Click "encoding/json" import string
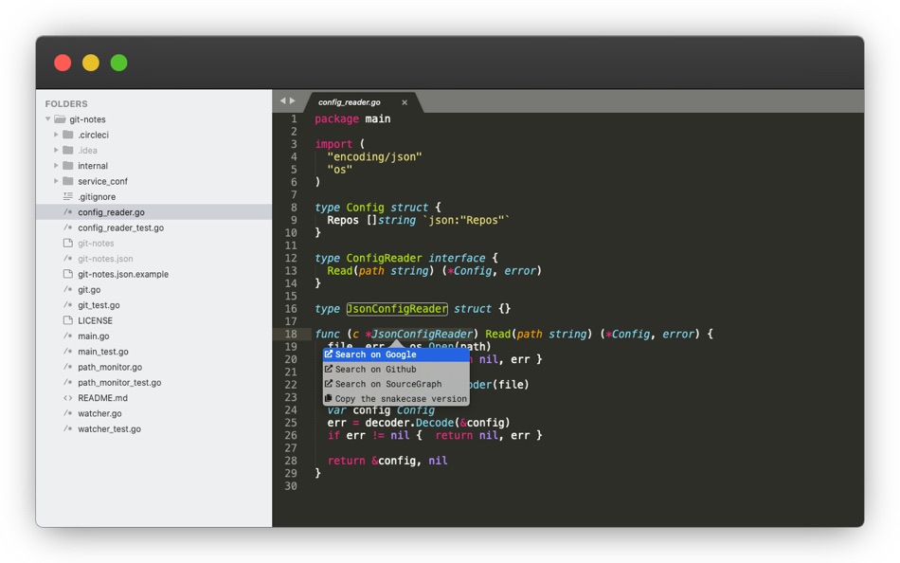Image resolution: width=900 pixels, height=563 pixels. pyautogui.click(x=374, y=156)
